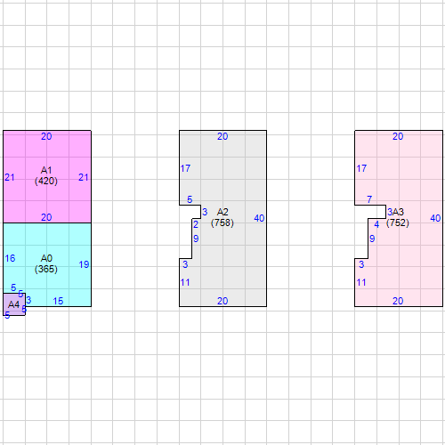
Task: Click the 9 dimension on area A3
Action: (372, 239)
